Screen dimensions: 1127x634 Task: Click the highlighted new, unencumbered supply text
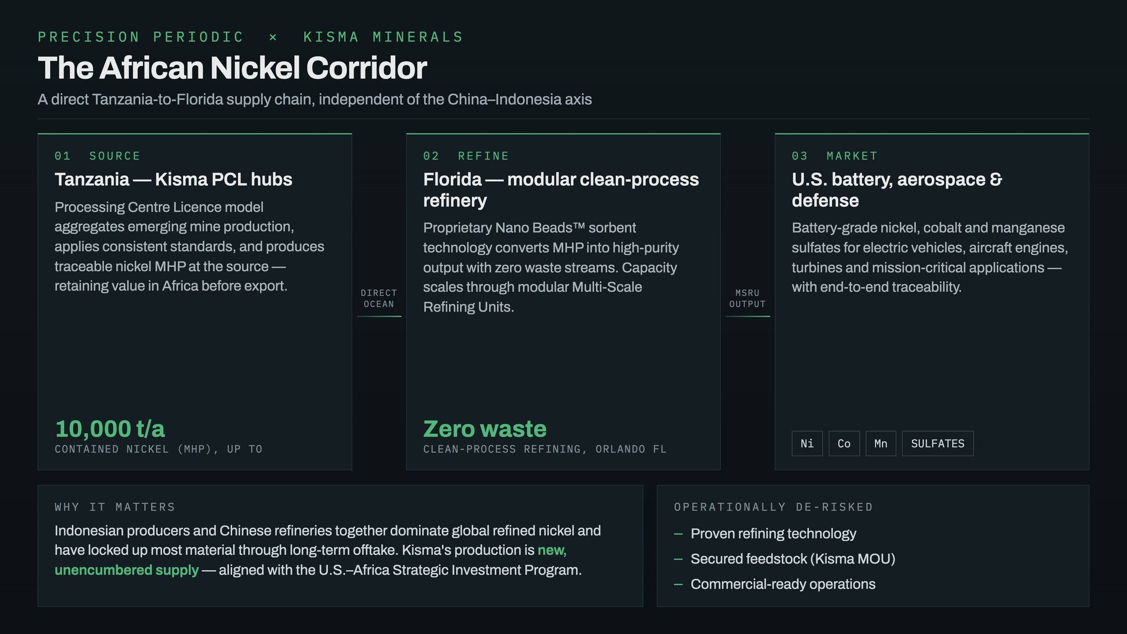coord(311,560)
